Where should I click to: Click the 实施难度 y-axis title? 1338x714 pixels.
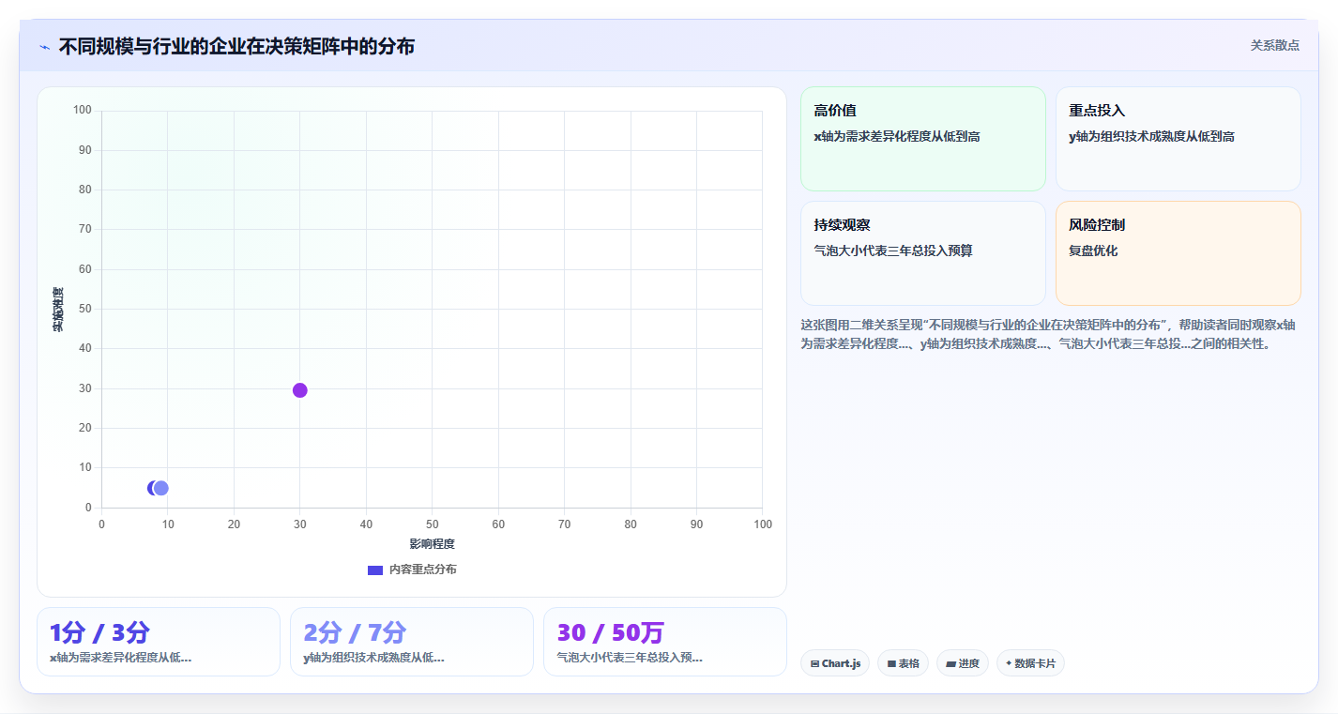tap(58, 310)
